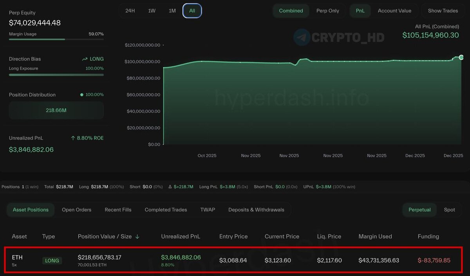Click the Entry Price column header
470x276 pixels.
[x=233, y=236]
